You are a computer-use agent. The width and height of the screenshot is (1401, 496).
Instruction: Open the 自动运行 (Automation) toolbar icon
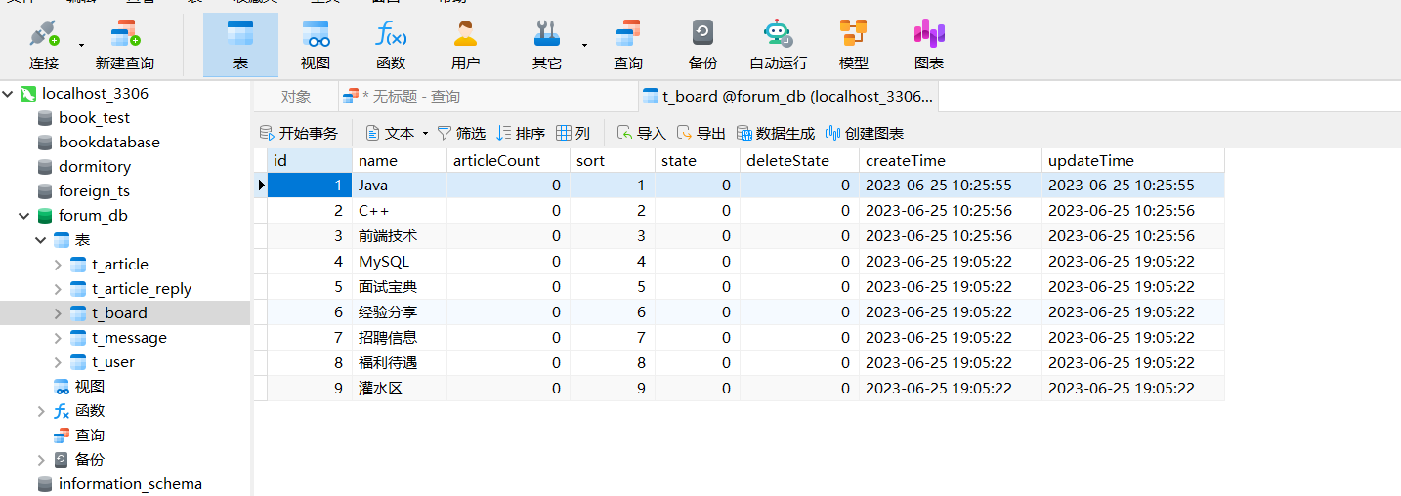[779, 45]
